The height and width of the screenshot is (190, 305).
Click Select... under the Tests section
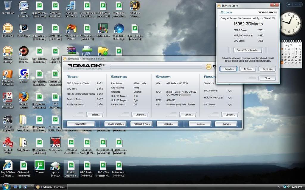tap(96, 115)
